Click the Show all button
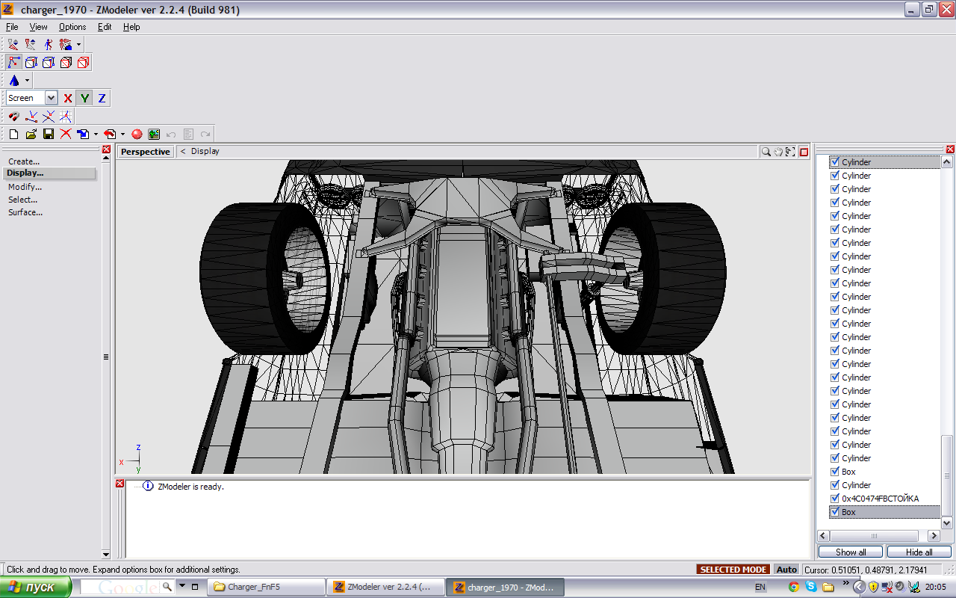The image size is (956, 598). [851, 552]
